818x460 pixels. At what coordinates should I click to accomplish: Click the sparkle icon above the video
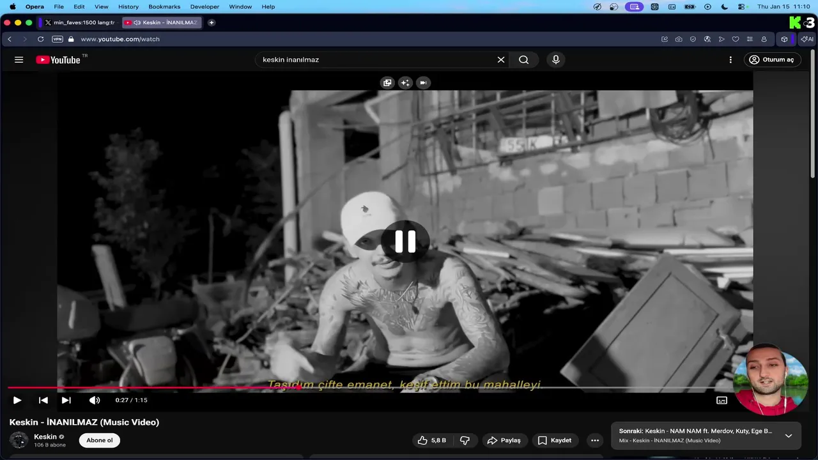pos(405,82)
